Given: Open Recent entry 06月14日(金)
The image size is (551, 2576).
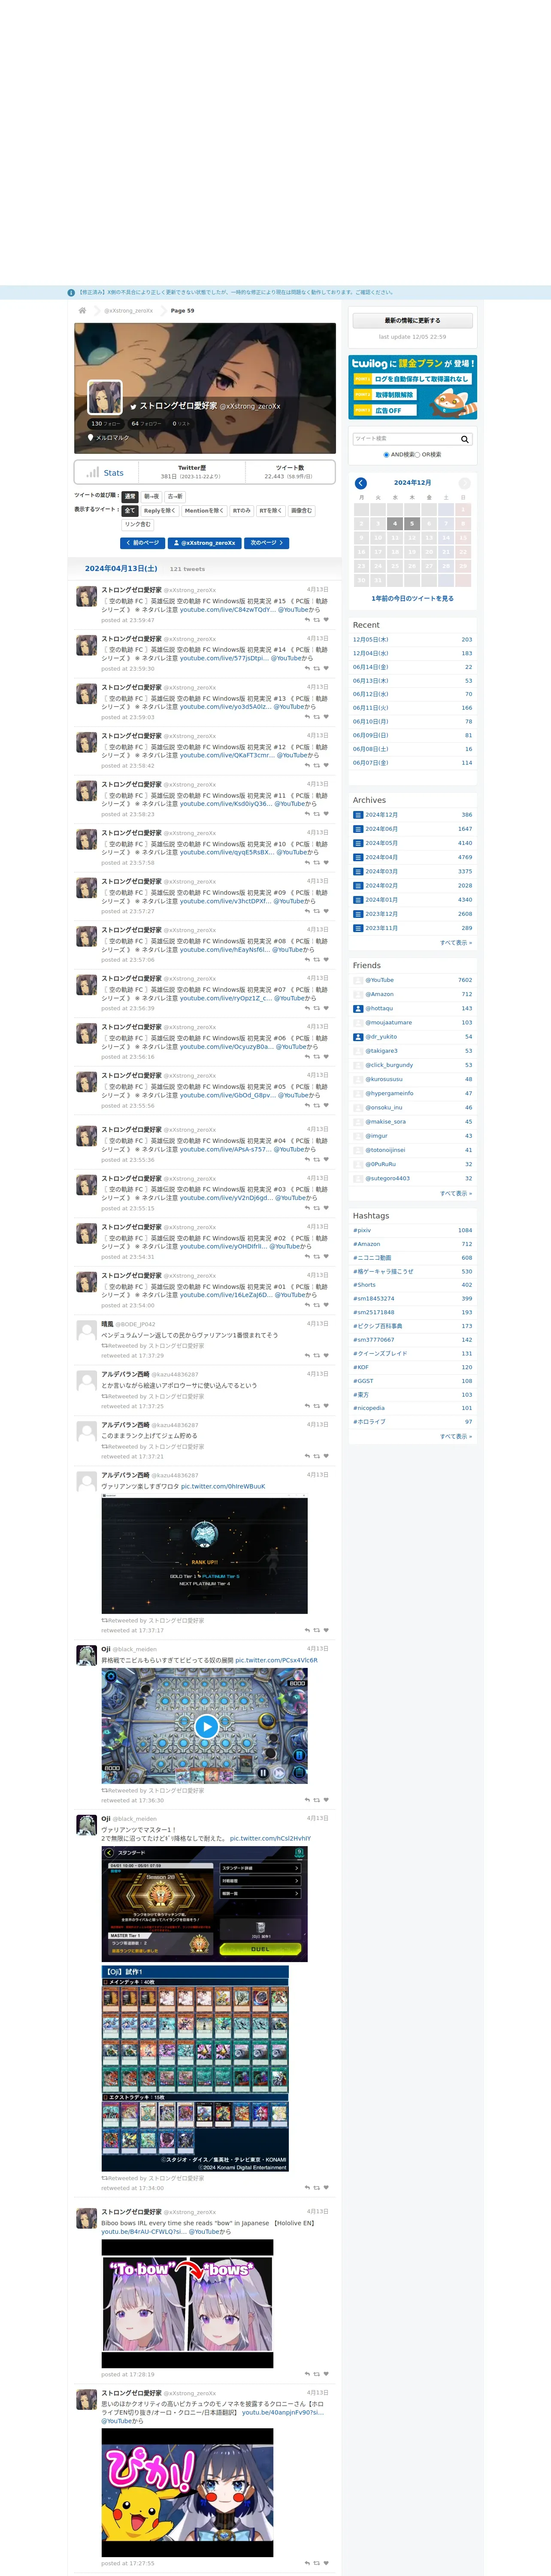Looking at the screenshot, I should (371, 667).
